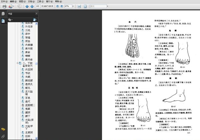The width and height of the screenshot is (200, 140).
Task: Click the fit full page icon
Action: coord(85,6)
